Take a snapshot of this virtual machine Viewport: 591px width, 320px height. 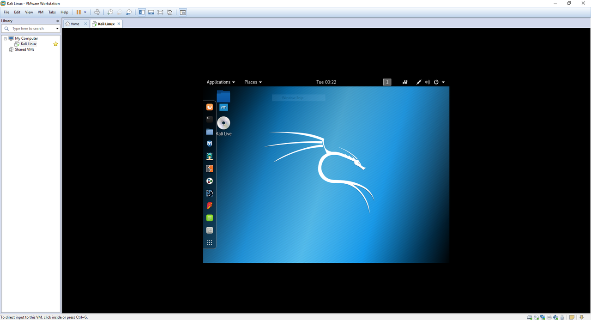tap(110, 12)
